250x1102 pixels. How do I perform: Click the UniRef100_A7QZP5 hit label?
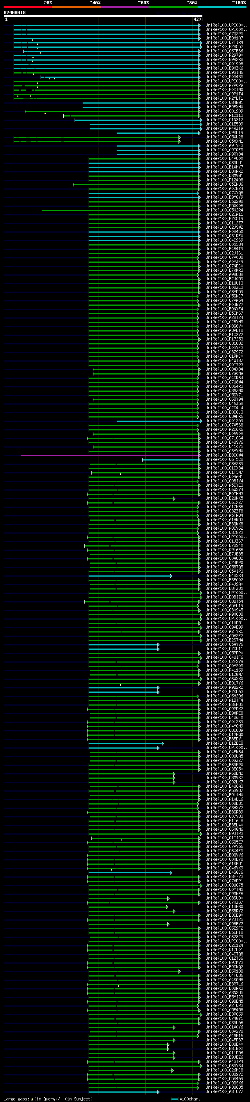pyautogui.click(x=224, y=34)
